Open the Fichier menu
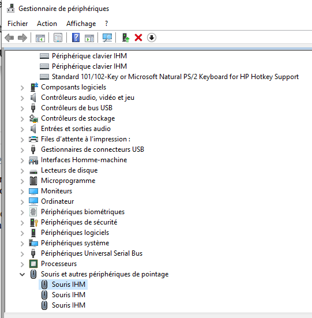Screen dimensions: 312x318 [x=18, y=24]
